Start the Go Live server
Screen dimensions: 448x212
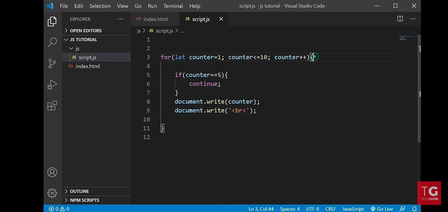(382, 209)
